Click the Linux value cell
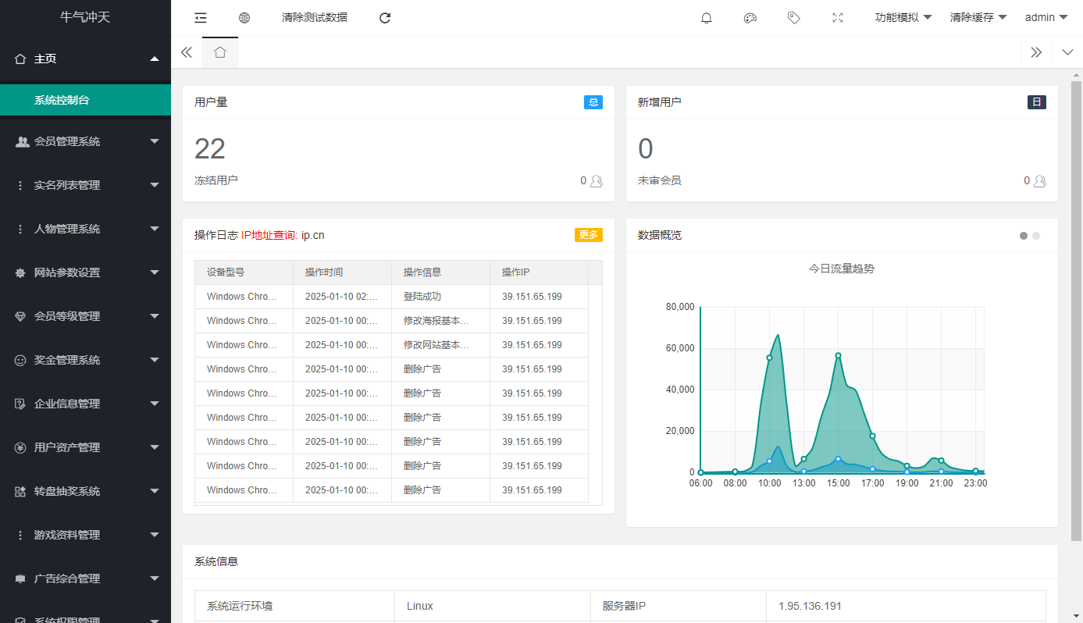The width and height of the screenshot is (1083, 623). (492, 606)
